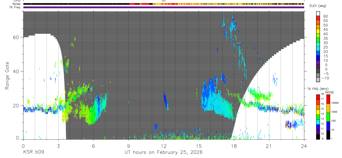Click the "100" label on the NOISE legend
Image resolution: width=342 pixels, height=158 pixels.
click(x=334, y=121)
